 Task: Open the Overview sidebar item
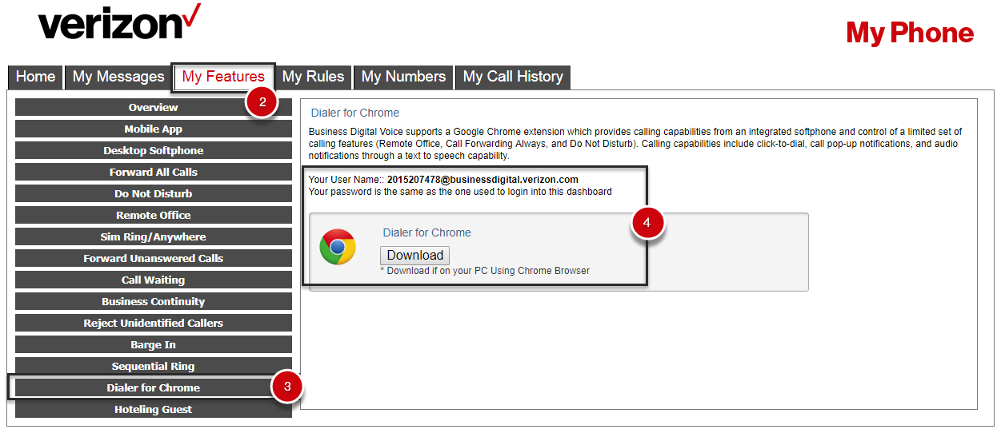point(154,107)
